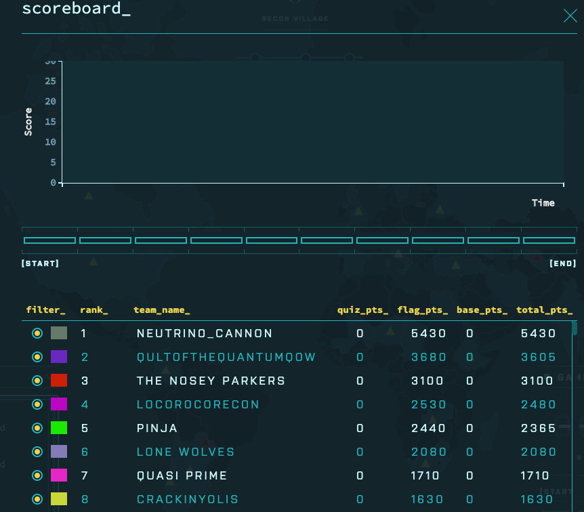Click total points value 2365
This screenshot has width=584, height=512.
point(538,428)
